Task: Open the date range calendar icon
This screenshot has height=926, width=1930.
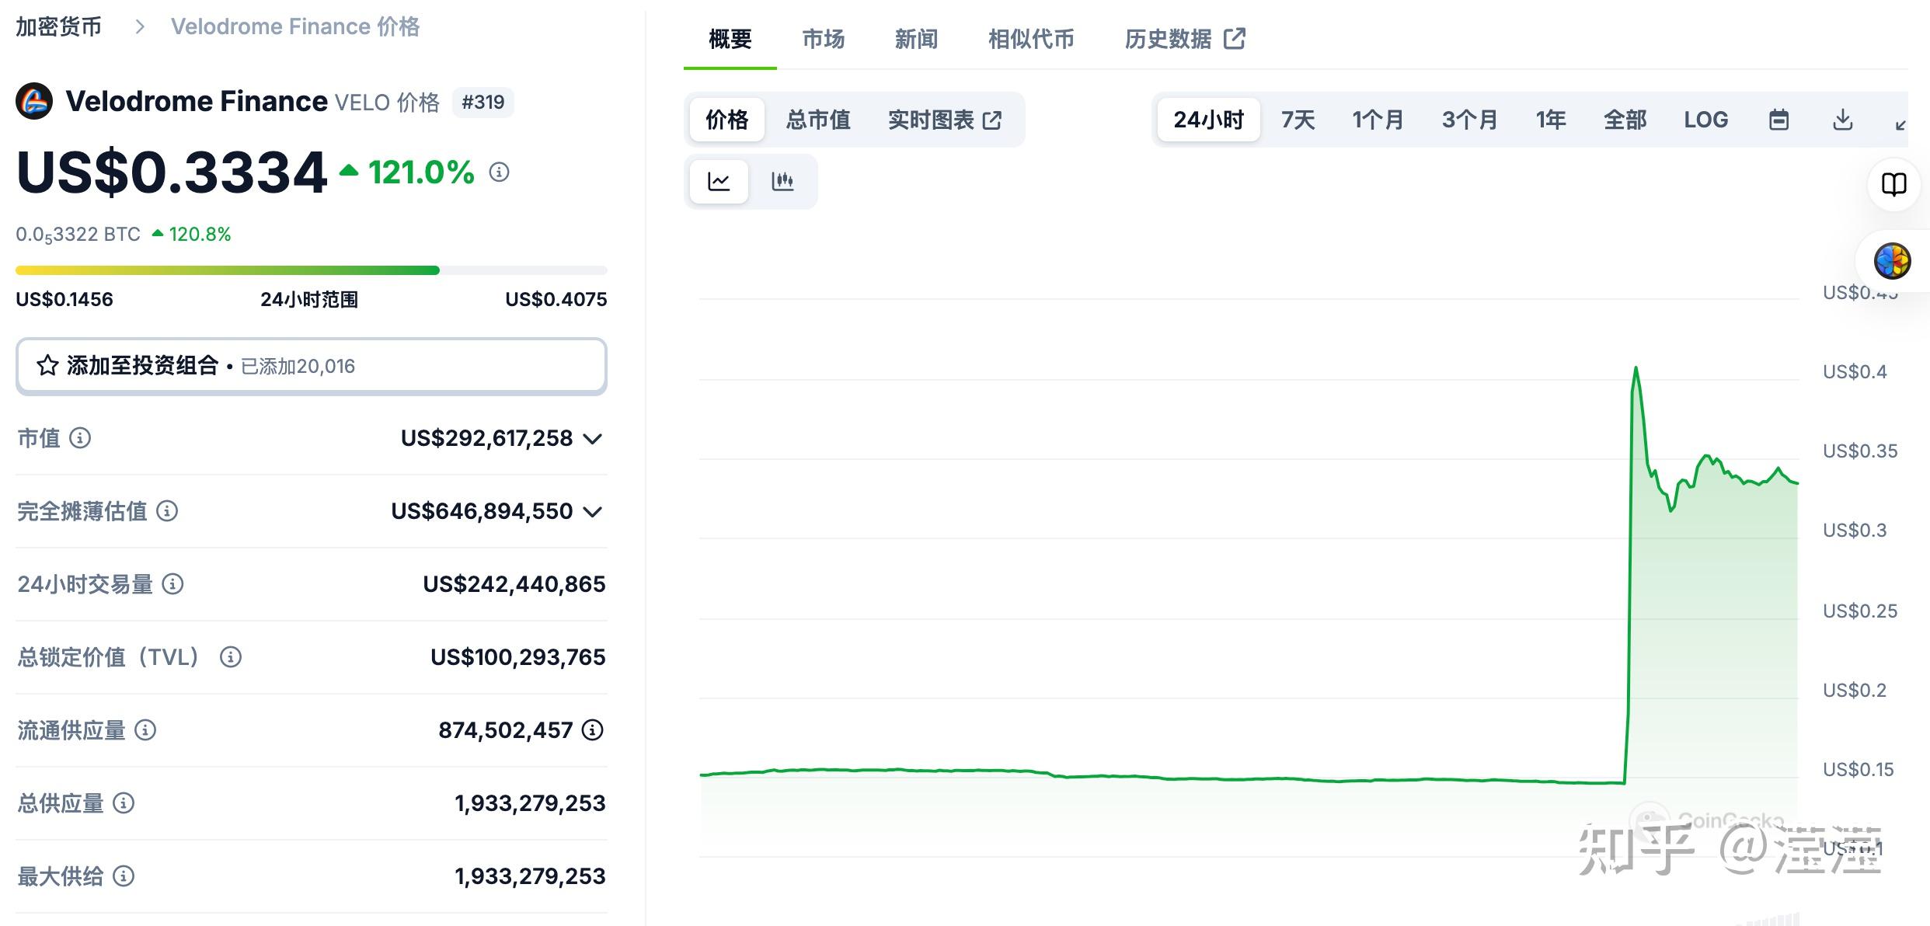Action: click(x=1779, y=119)
